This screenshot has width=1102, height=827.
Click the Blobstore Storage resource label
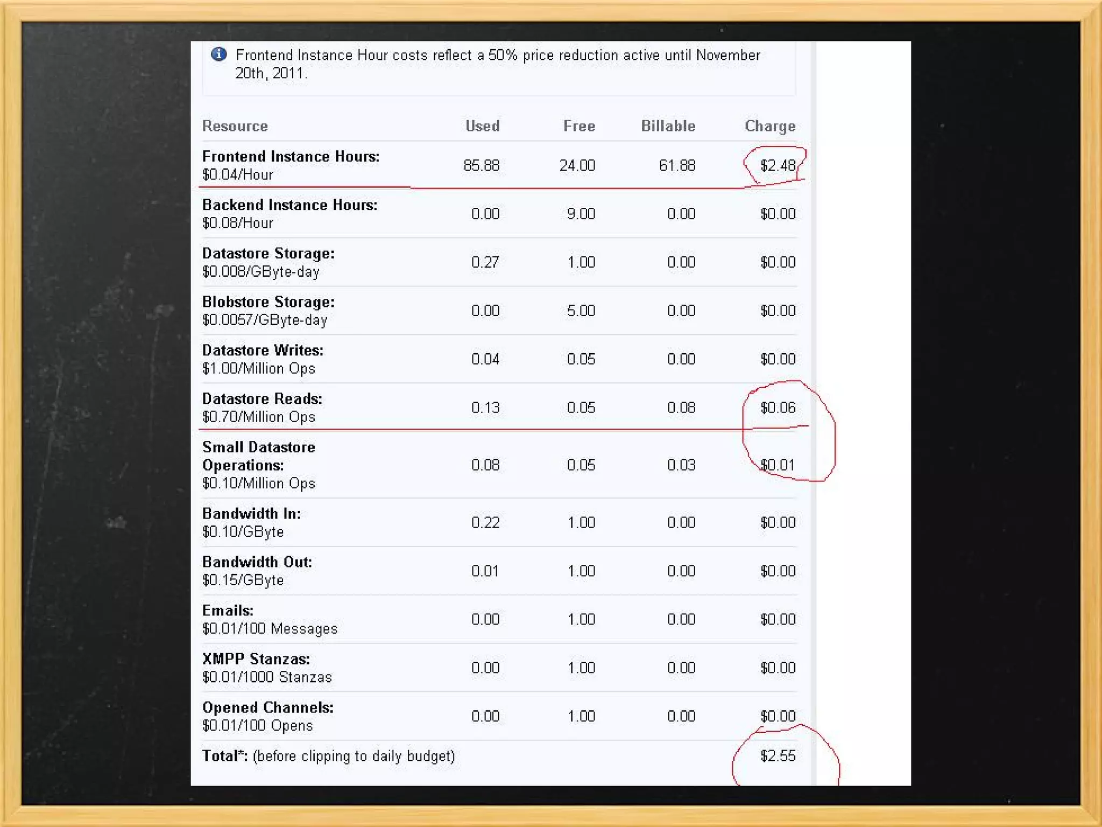pyautogui.click(x=268, y=302)
